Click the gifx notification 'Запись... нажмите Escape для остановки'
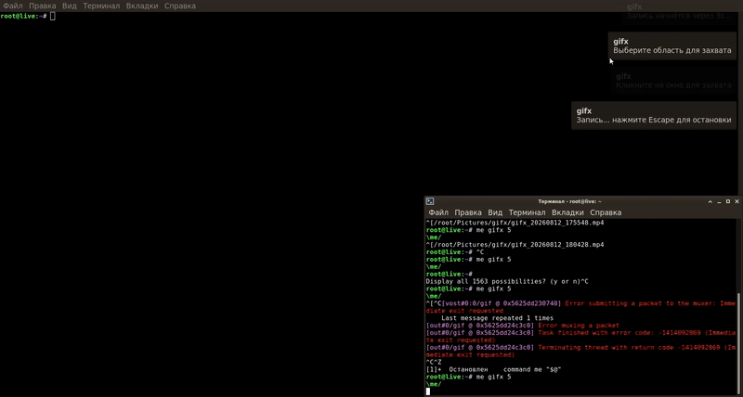 654,115
